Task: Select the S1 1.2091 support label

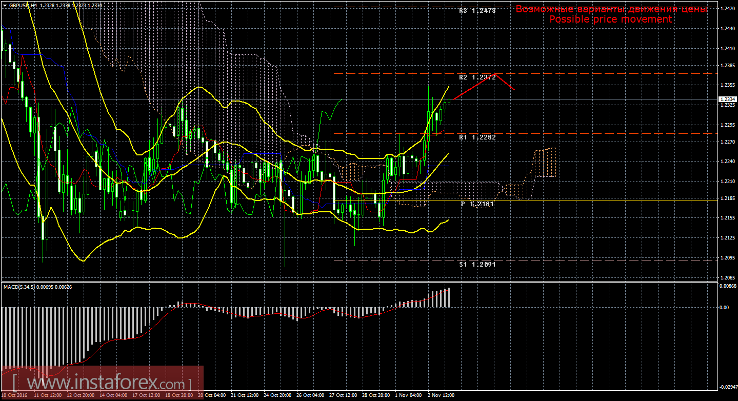Action: tap(477, 265)
